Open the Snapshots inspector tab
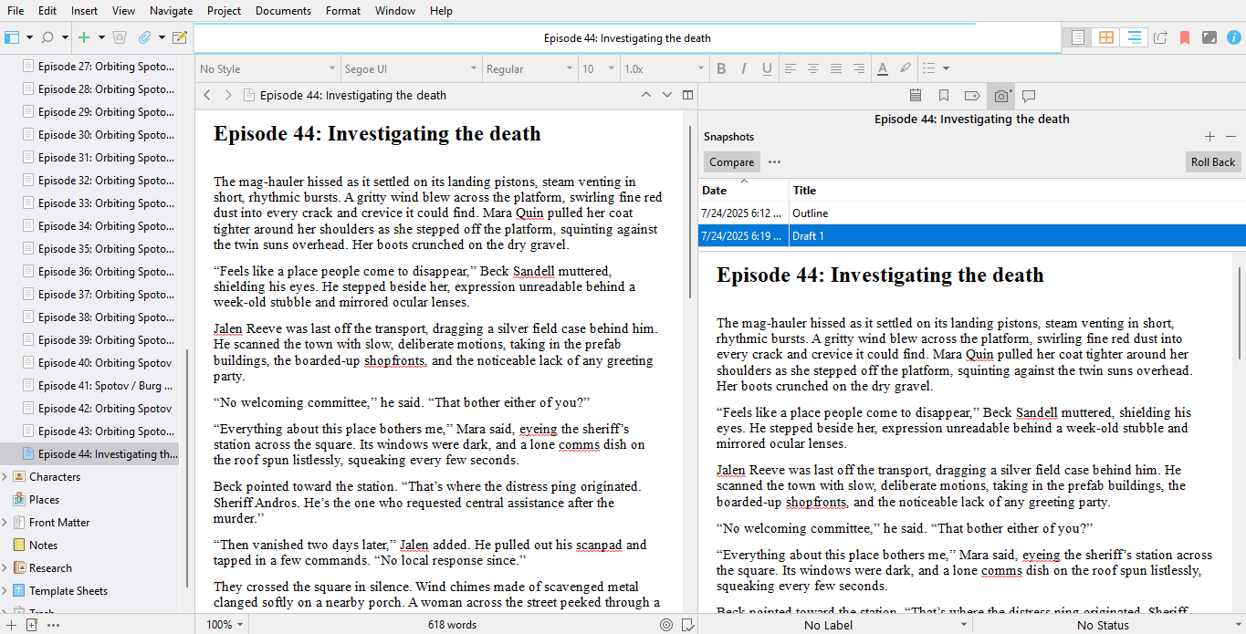 (1001, 96)
